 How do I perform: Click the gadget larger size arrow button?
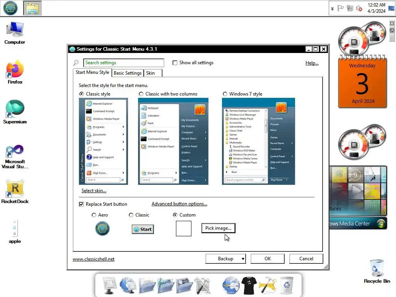click(x=392, y=30)
